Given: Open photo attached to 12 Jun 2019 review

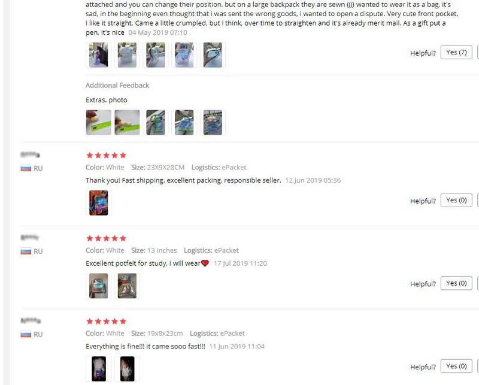Looking at the screenshot, I should pos(98,203).
